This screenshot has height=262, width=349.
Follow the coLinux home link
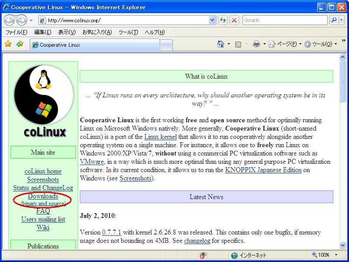43,171
